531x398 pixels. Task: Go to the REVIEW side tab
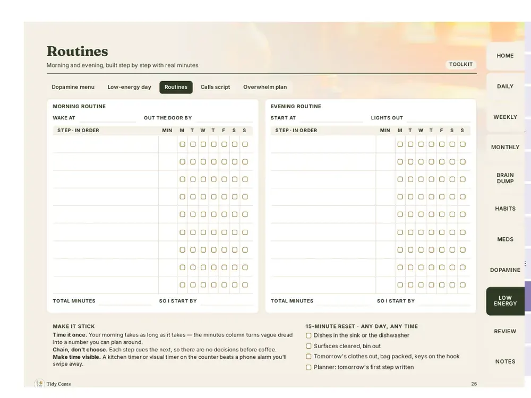pyautogui.click(x=506, y=331)
